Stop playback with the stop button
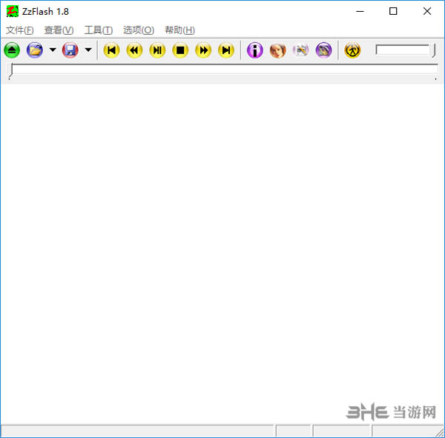Image resolution: width=445 pixels, height=438 pixels. point(180,50)
